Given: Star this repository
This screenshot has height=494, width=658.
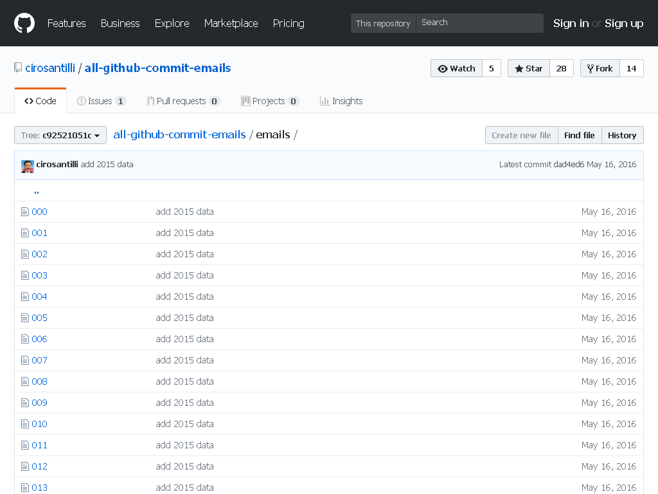Looking at the screenshot, I should (529, 68).
